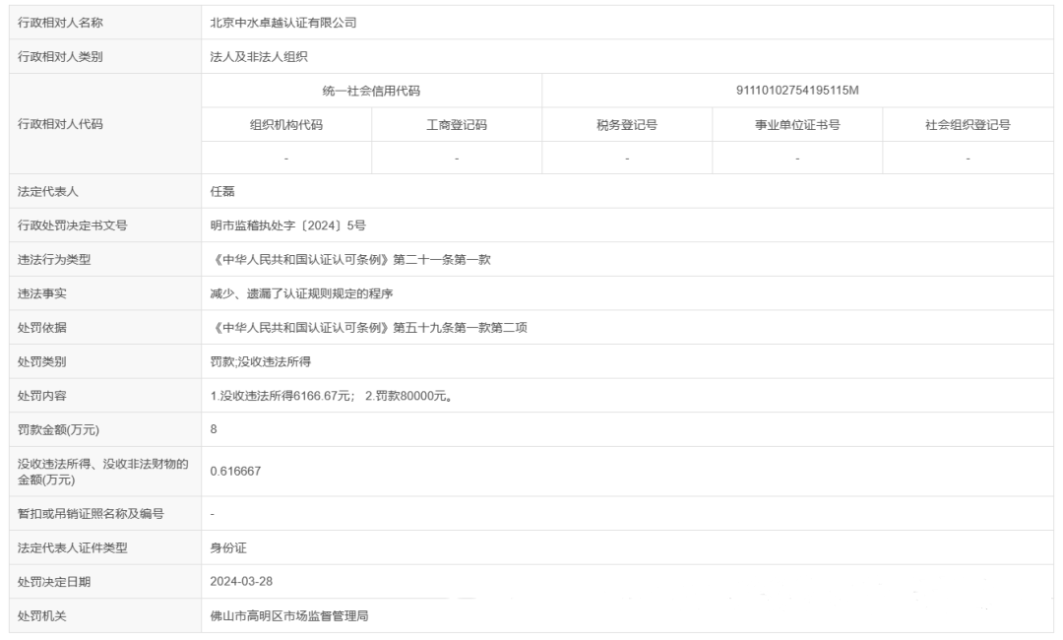Click the label 行政相对人代码
Screen dimensions: 1063x640
[60, 123]
